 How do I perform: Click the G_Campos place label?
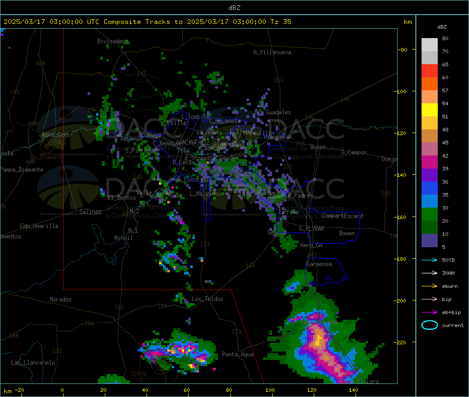354,152
